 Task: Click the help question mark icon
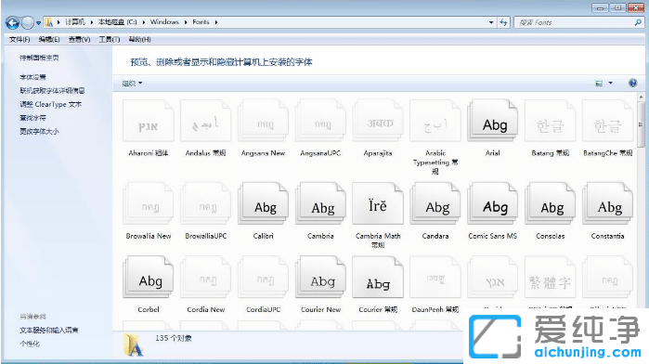click(x=632, y=83)
